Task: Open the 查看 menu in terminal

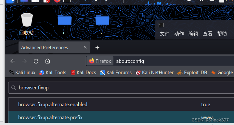Action: click(x=208, y=34)
